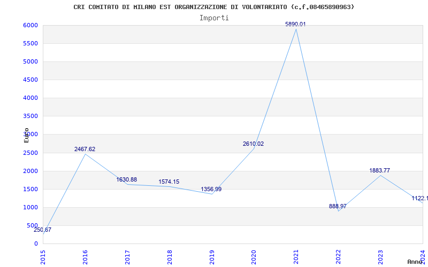Image resolution: width=428 pixels, height=267 pixels.
Task: Click y-axis value 1000
Action: (30, 207)
